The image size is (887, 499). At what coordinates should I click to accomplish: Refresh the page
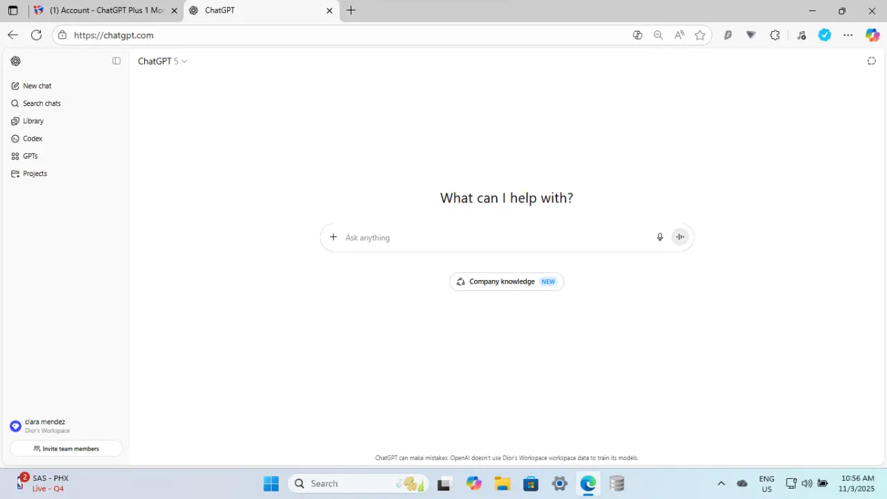pyautogui.click(x=37, y=35)
